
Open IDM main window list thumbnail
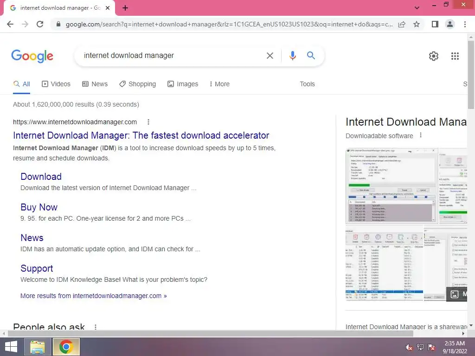tap(385, 262)
